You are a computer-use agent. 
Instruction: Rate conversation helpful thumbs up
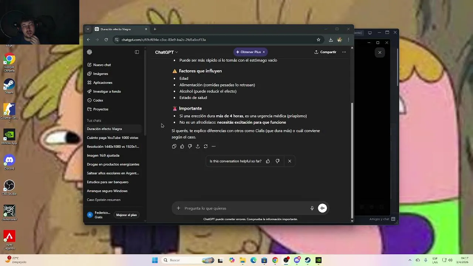[268, 161]
